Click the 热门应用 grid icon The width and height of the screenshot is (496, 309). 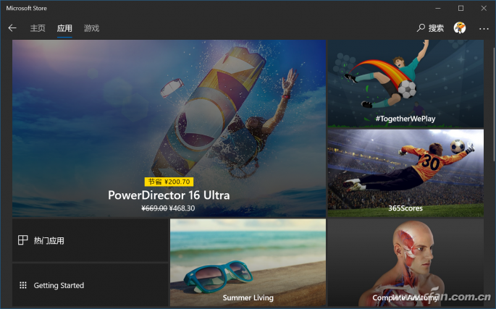click(x=22, y=240)
